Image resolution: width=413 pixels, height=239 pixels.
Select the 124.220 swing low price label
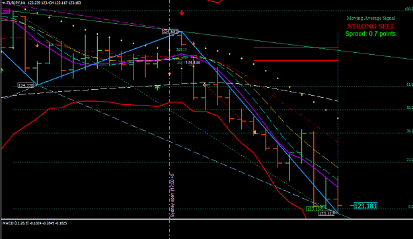26,85
